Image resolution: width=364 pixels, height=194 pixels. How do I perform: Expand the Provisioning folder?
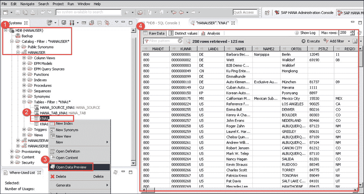pos(12,151)
